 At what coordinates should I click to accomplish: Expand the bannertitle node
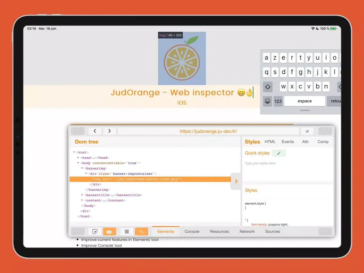(82, 195)
